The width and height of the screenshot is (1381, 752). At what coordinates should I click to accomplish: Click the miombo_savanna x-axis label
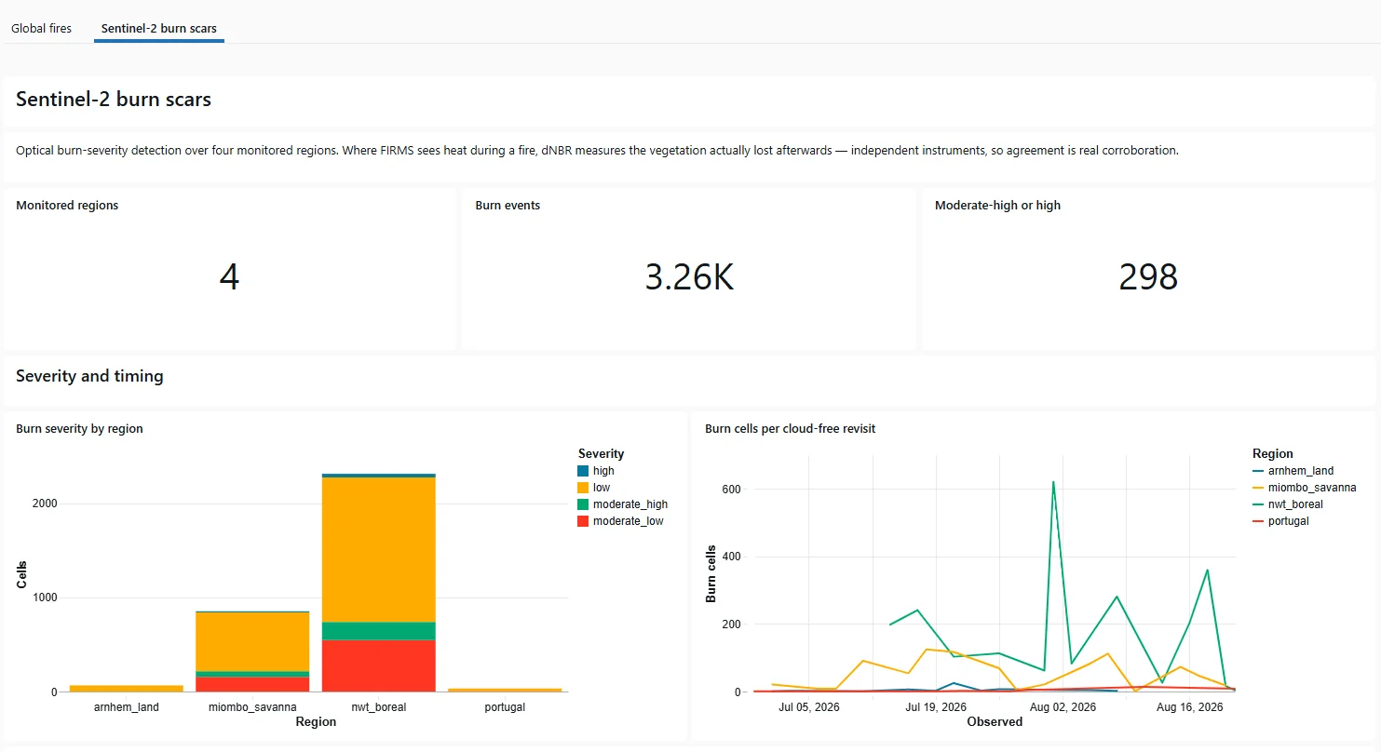(252, 707)
